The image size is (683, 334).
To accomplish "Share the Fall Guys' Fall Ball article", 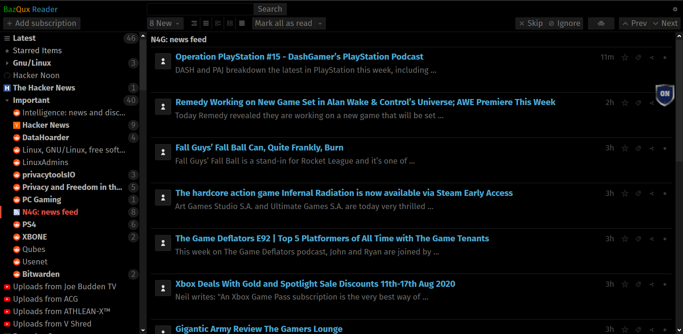I will coord(651,148).
